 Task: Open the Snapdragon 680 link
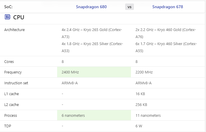(x=91, y=7)
